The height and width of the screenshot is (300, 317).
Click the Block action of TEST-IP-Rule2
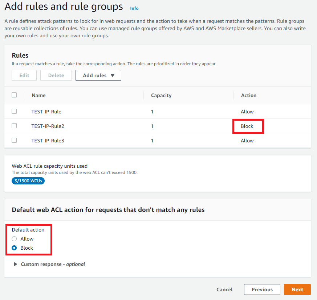click(x=247, y=126)
